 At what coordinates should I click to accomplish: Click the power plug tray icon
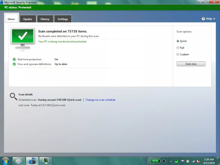[x=164, y=161]
